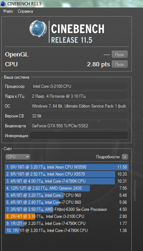Click the Процессор field showing i3-2100
This screenshot has width=143, height=251.
(x=79, y=86)
